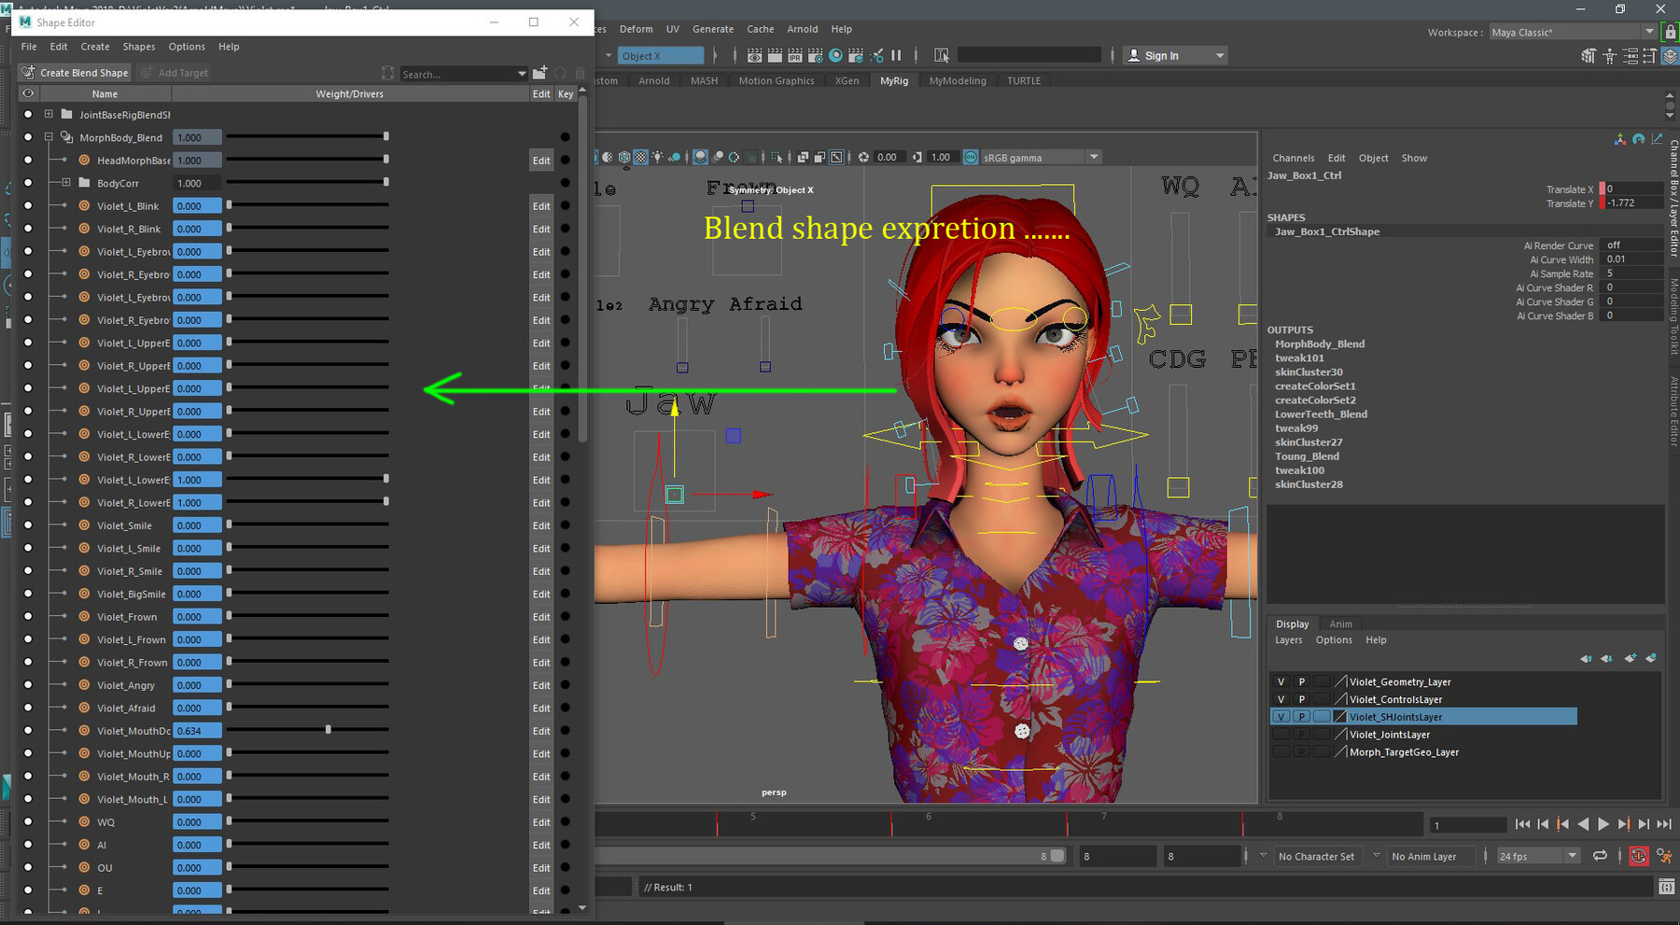Switch to the Anim layer tab
The height and width of the screenshot is (925, 1680).
coord(1340,624)
